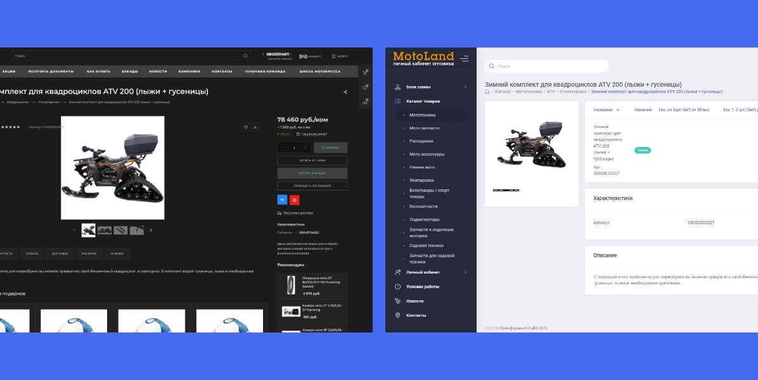The height and width of the screenshot is (380, 758).
Task: Open the Рассчитать доставку link
Action: point(299,213)
